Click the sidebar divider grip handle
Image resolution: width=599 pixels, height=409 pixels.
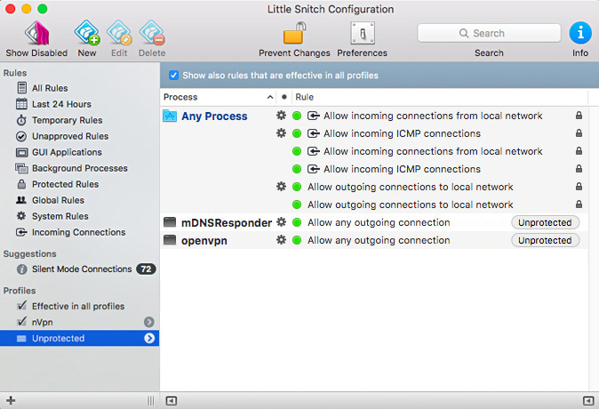[151, 401]
